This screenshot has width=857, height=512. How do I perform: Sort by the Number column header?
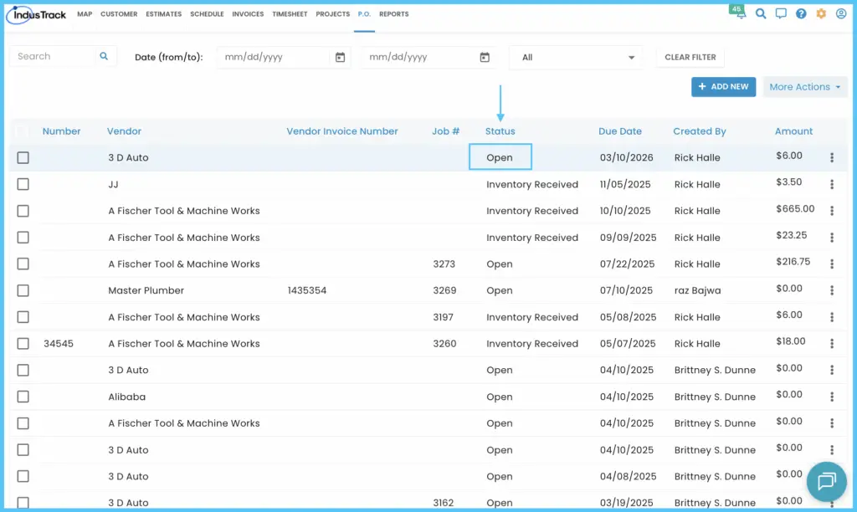pos(61,131)
